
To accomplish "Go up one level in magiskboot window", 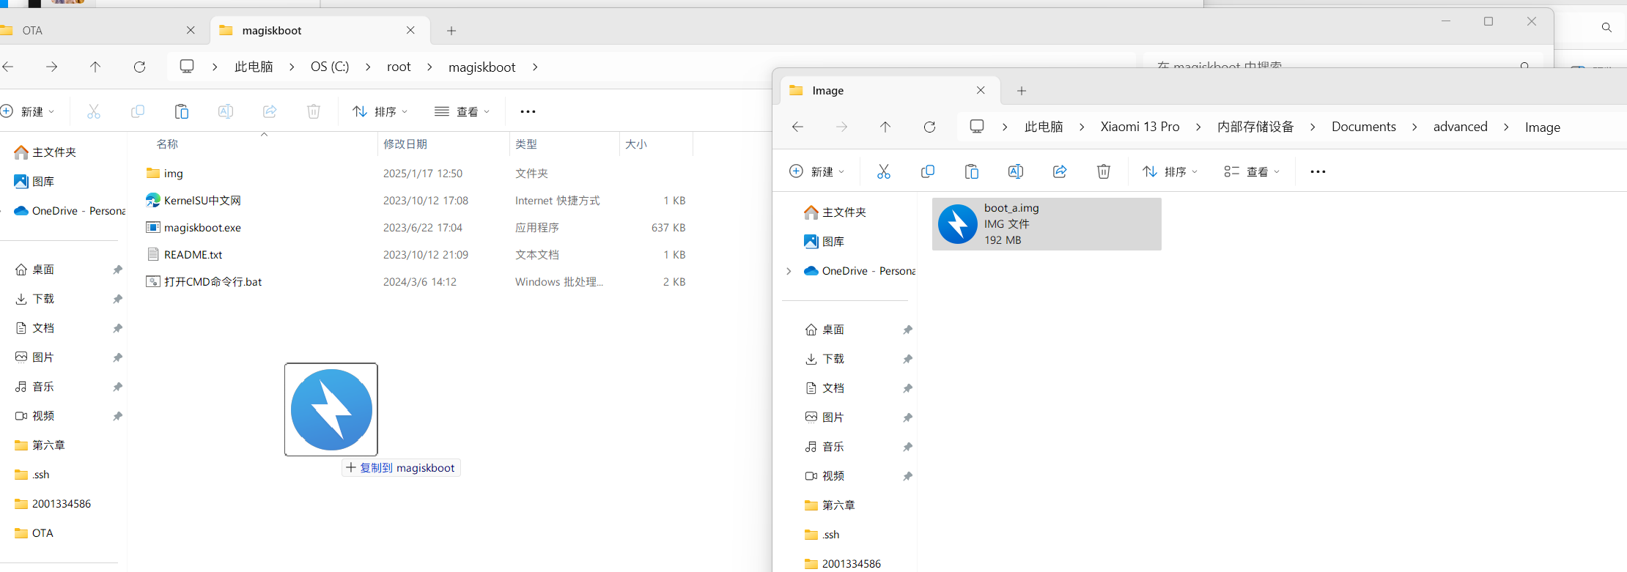I will (x=95, y=67).
